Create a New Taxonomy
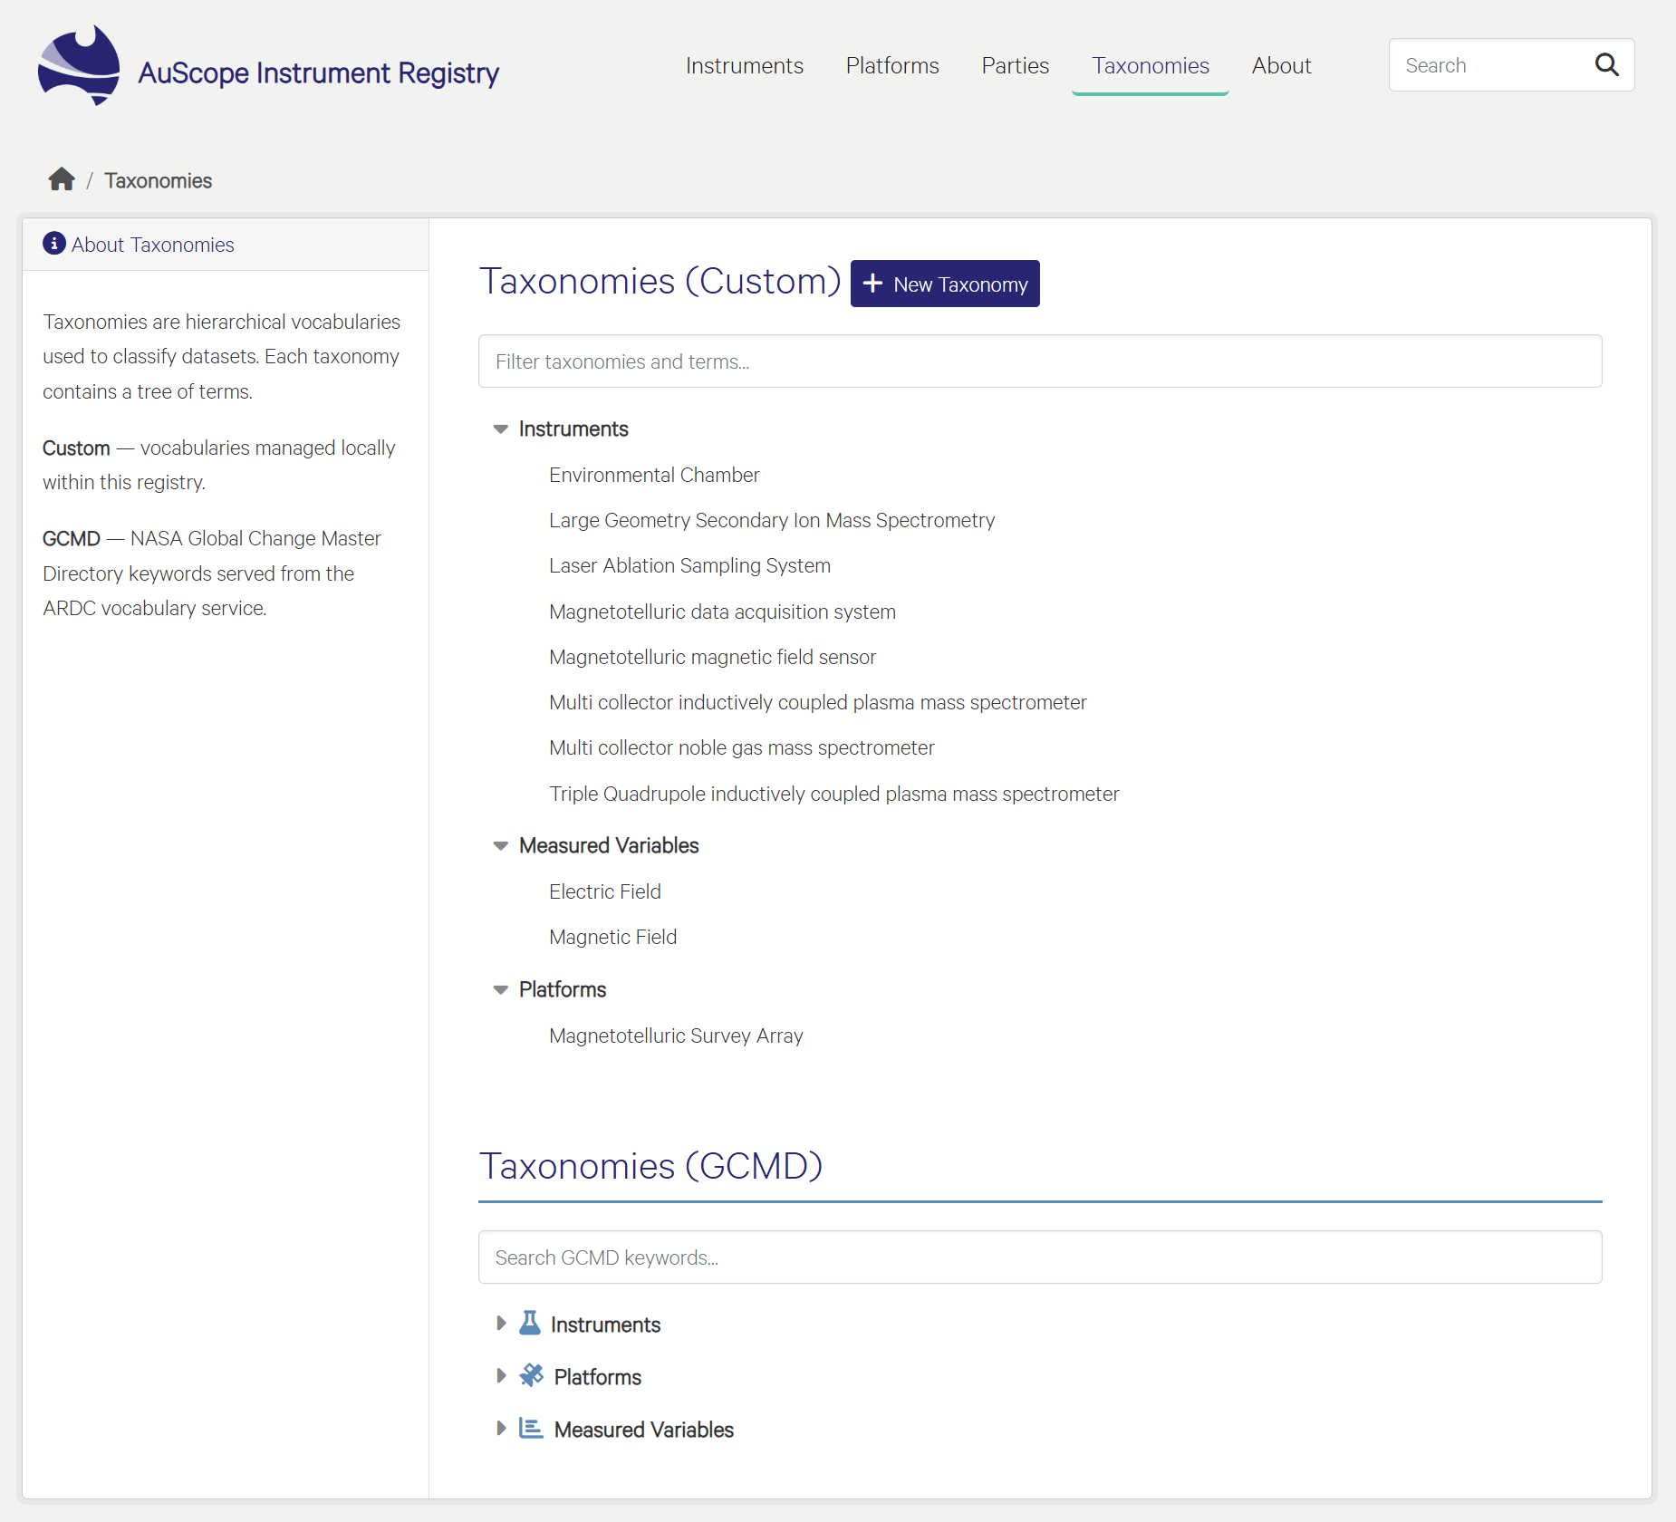Screen dimensions: 1676x1522 [945, 284]
